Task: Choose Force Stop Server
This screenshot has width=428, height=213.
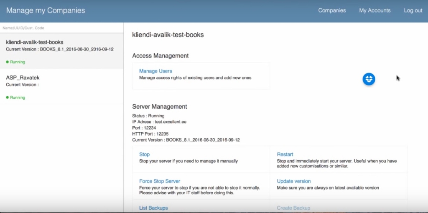Action: (160, 181)
